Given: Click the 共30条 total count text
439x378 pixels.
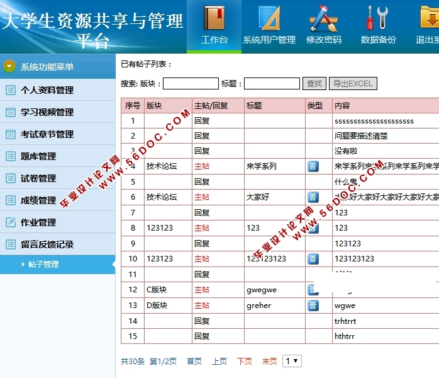Looking at the screenshot, I should pyautogui.click(x=133, y=361).
